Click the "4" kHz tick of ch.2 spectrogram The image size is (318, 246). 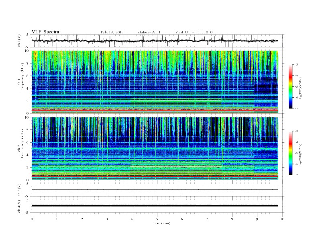[x=28, y=155]
